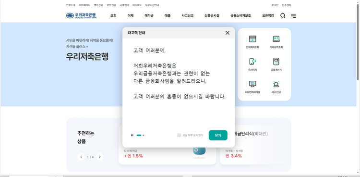This screenshot has width=360, height=177.
Task: Pause the popup slide rotation
Action: (x=132, y=135)
